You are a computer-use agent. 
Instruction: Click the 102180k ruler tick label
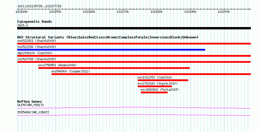[157, 12]
